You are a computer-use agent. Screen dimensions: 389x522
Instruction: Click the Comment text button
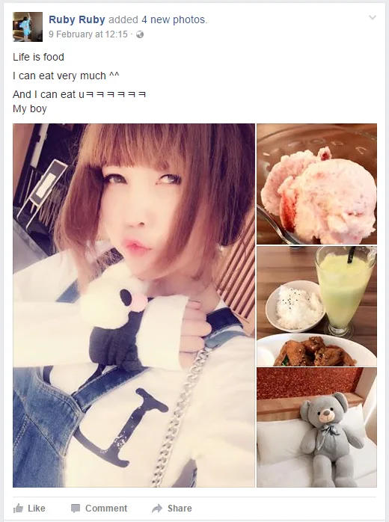106,509
